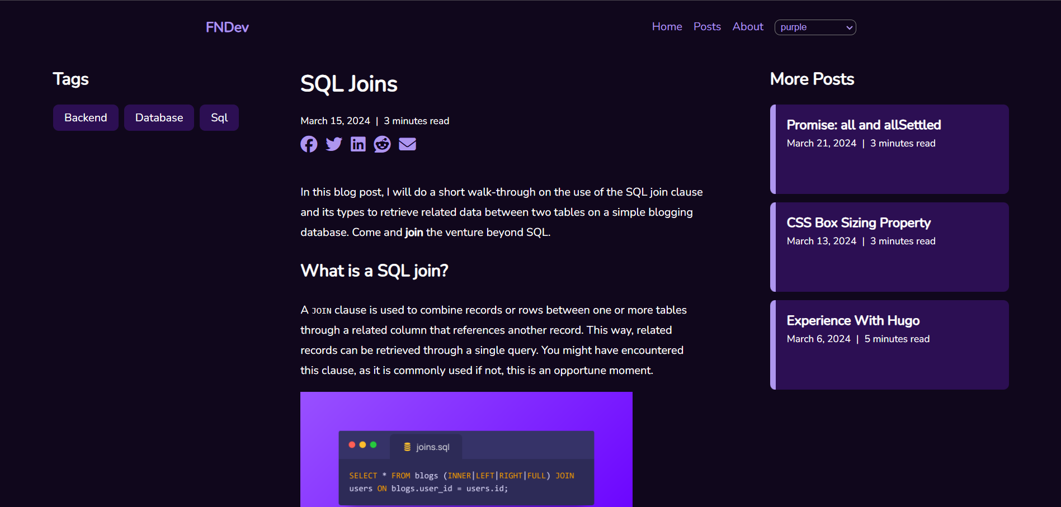Share the post on Twitter
1061x507 pixels.
click(333, 144)
